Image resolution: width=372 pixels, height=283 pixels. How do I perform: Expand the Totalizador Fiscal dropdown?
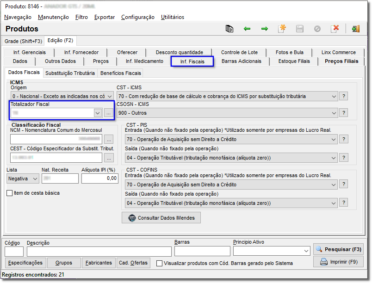(98, 113)
